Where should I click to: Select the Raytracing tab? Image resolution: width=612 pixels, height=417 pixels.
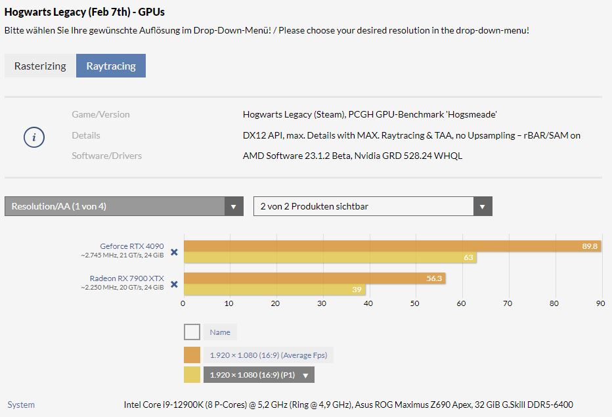[x=111, y=66]
